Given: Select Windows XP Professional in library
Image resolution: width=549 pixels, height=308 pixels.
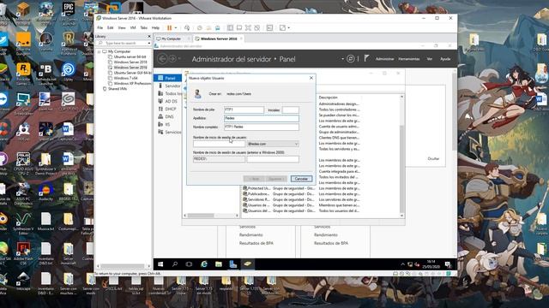Looking at the screenshot, I should tap(132, 84).
